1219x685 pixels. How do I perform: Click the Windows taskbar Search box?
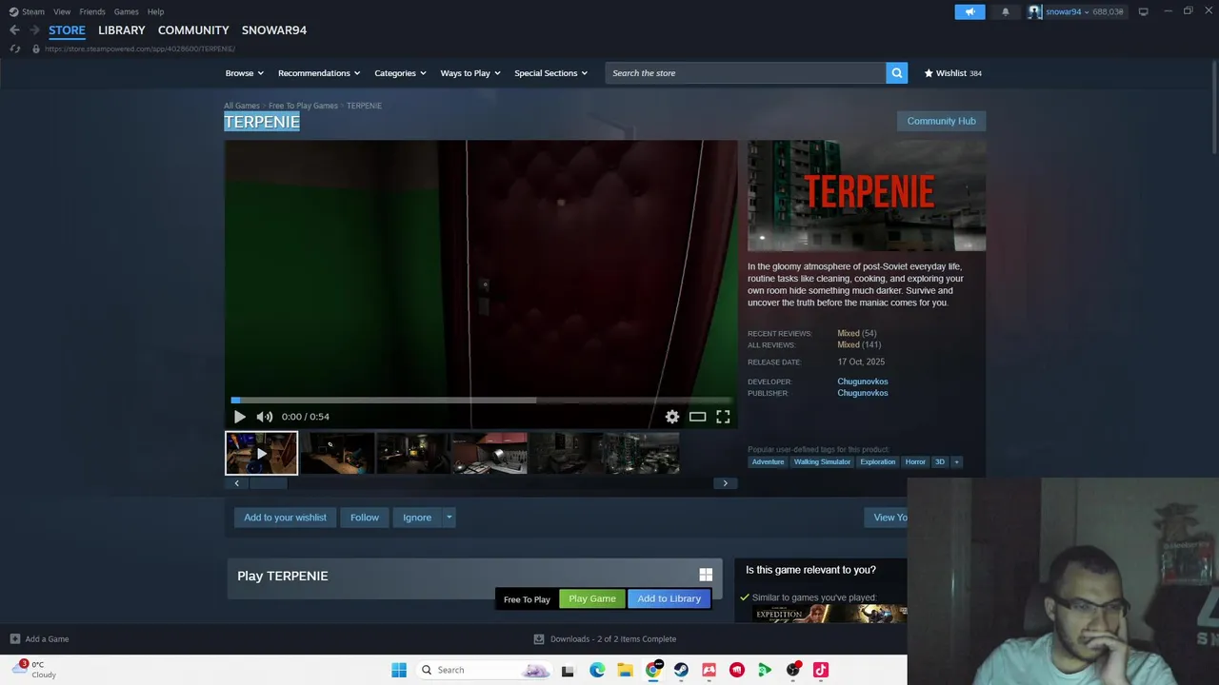coord(484,670)
